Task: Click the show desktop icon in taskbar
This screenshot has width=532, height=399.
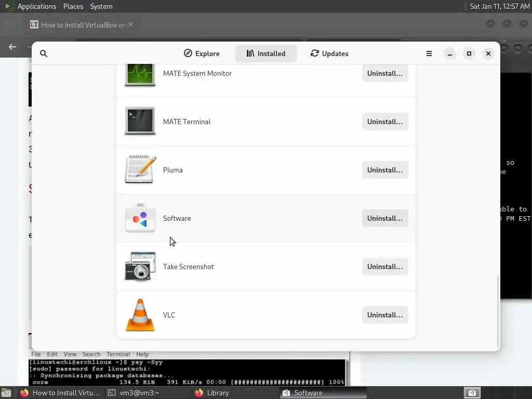Action: (6, 393)
